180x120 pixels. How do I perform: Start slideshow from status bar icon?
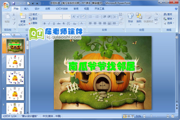click(132, 116)
